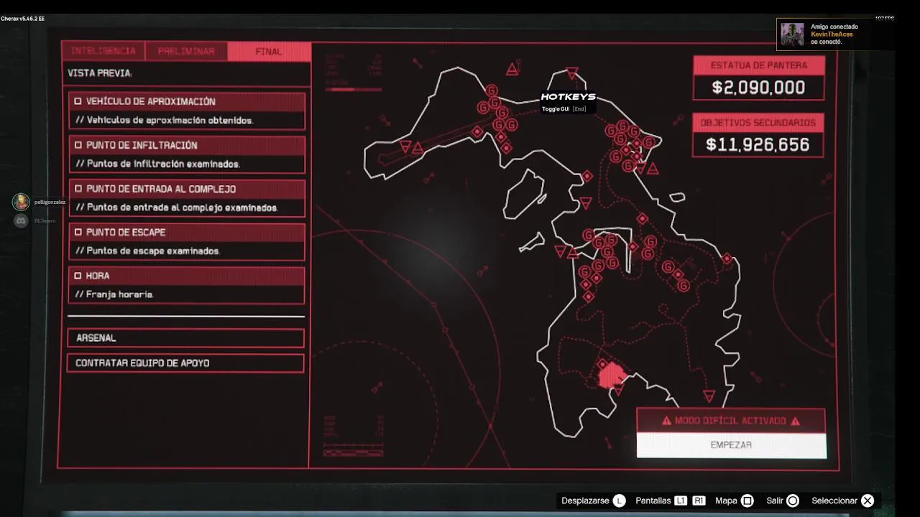Toggle the VEHÍCULO DE APROXIMACIÓN checkbox
Image resolution: width=920 pixels, height=517 pixels.
(x=78, y=102)
